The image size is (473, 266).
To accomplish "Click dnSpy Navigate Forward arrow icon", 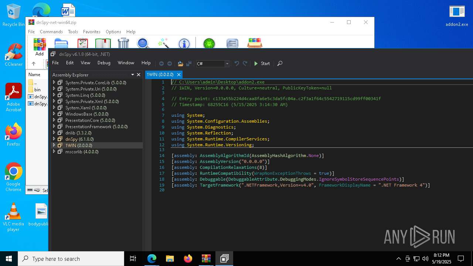I will 170,64.
